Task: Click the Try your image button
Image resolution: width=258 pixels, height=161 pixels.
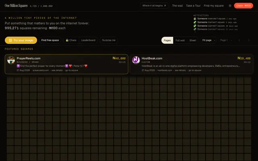Action: coord(21,40)
